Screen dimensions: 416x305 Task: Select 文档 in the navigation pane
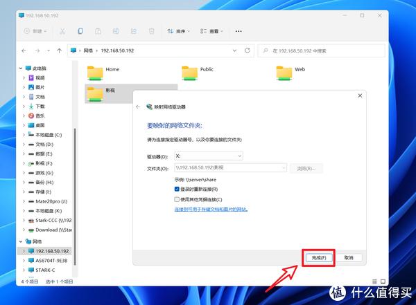point(40,97)
